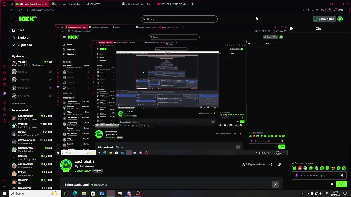351x197 pixels.
Task: Open Opera GX sidebar settings gear
Action: click(x=4, y=121)
